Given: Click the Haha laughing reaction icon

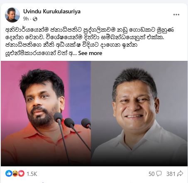Looking at the screenshot, I should tap(15, 173).
